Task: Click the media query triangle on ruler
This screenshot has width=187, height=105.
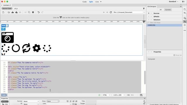Action: click(x=144, y=22)
